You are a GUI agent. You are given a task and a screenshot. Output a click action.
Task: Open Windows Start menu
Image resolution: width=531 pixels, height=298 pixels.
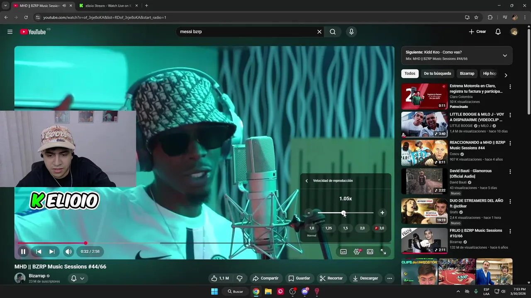pyautogui.click(x=214, y=291)
